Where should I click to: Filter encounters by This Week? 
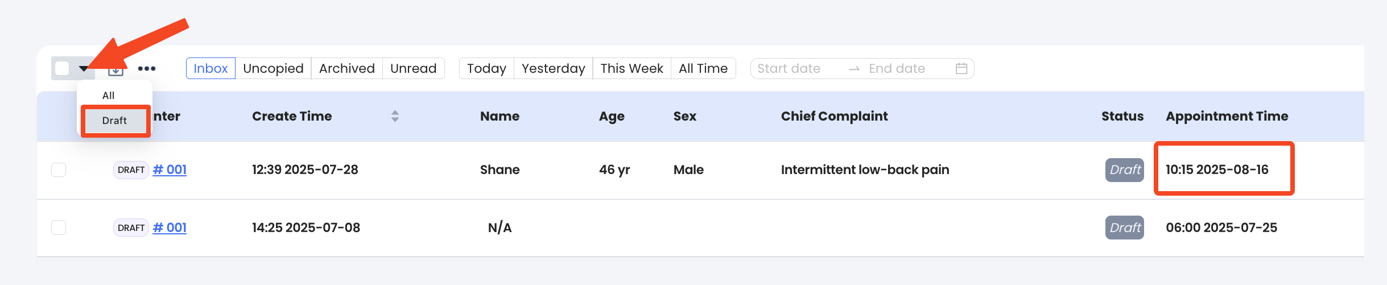pyautogui.click(x=631, y=68)
